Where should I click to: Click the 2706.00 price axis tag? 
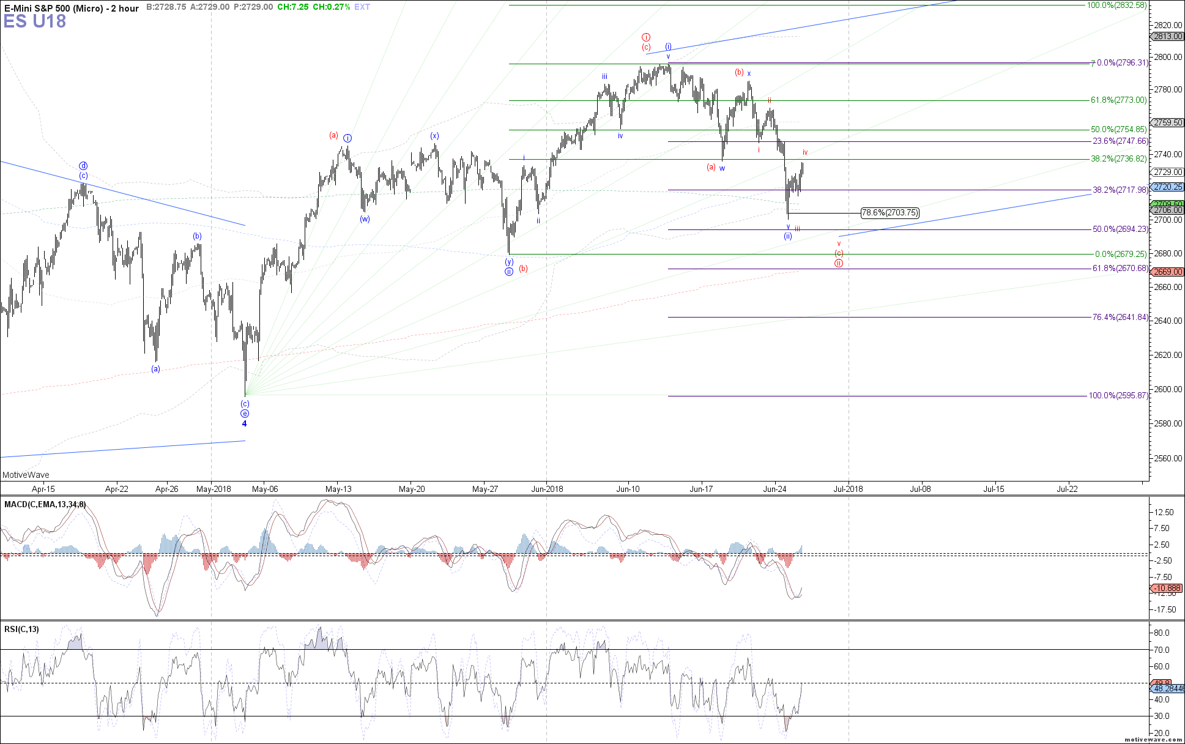(x=1168, y=210)
